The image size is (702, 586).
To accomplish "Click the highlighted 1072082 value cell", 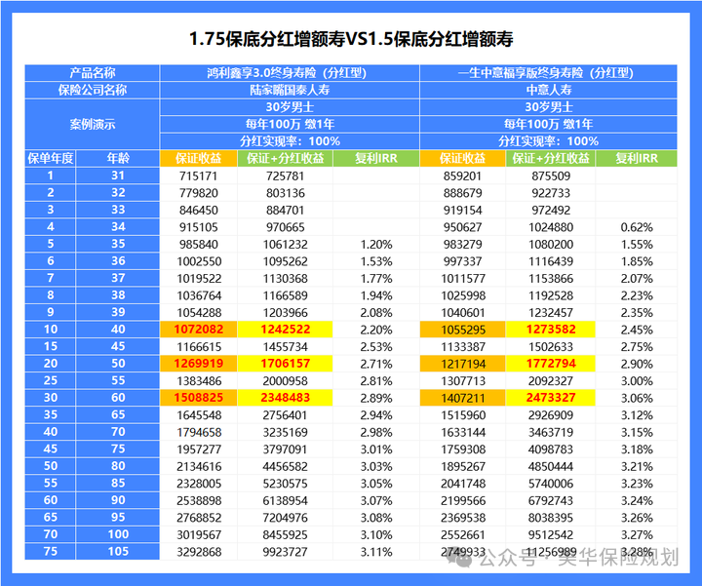I will [x=198, y=330].
